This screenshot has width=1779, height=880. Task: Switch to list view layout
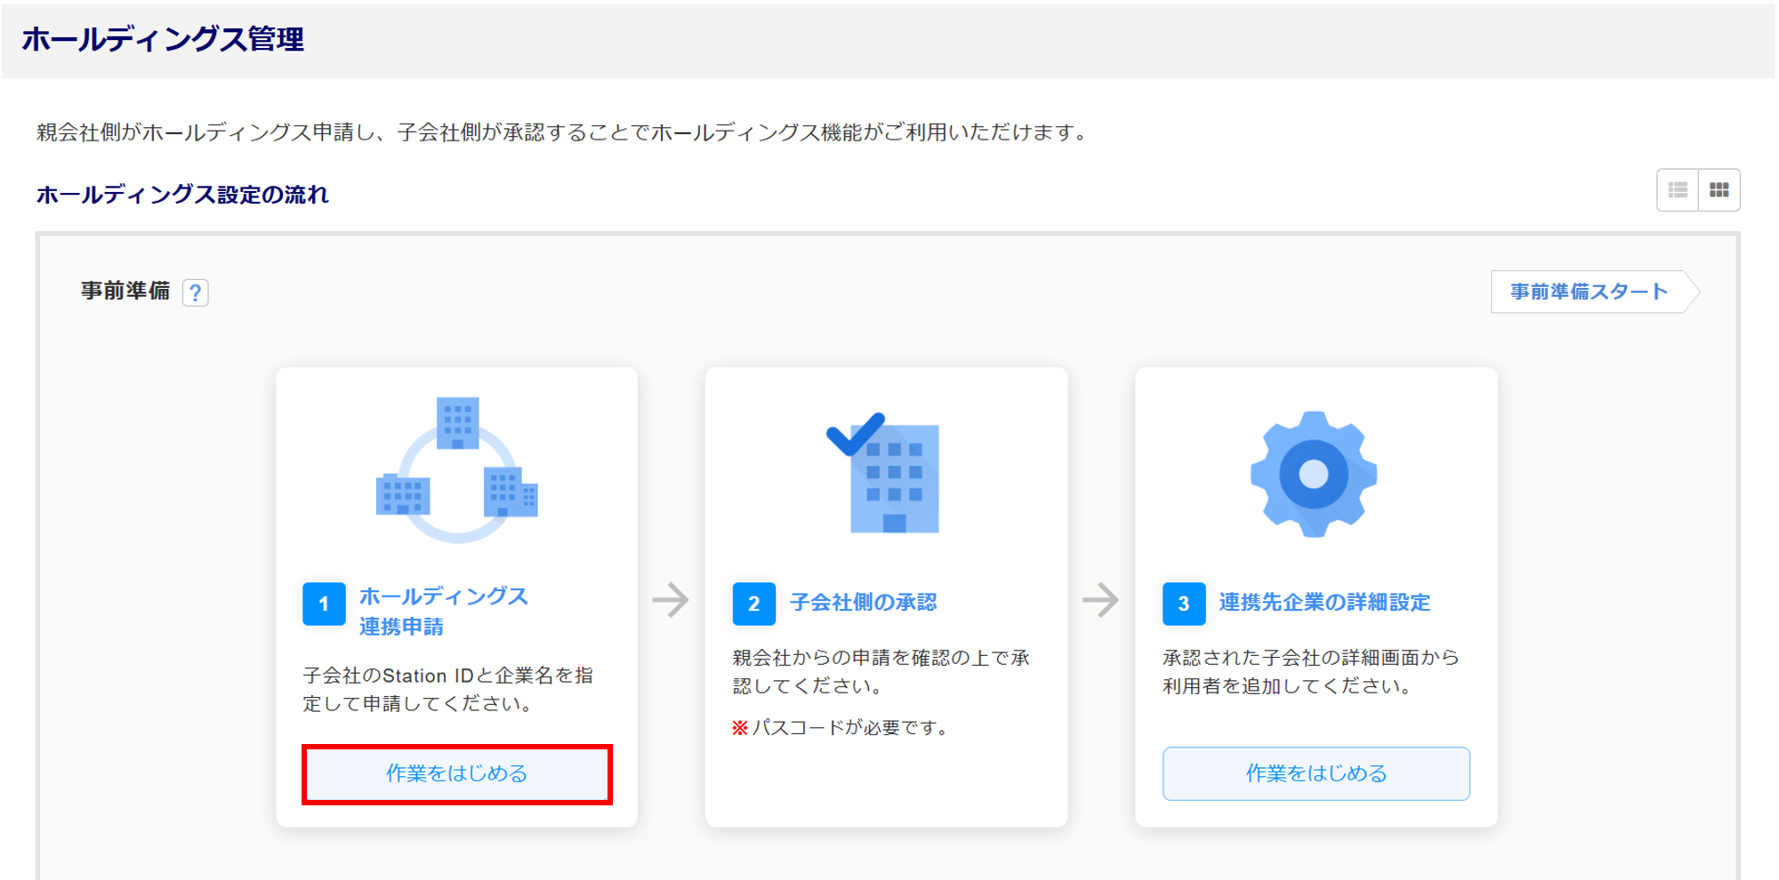pos(1678,190)
